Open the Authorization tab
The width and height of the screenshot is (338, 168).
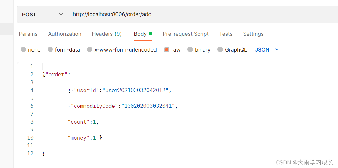tap(65, 34)
